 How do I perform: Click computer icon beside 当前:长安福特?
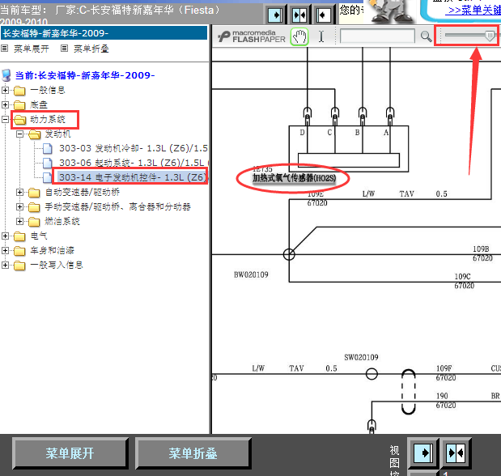click(6, 75)
